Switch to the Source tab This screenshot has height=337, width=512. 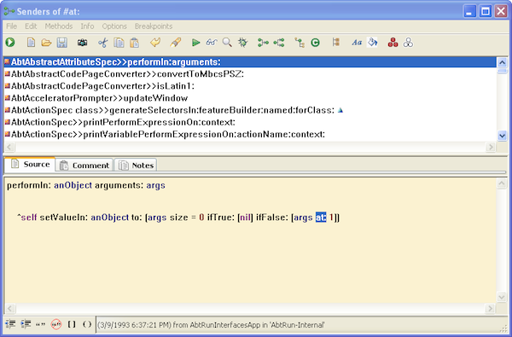pyautogui.click(x=30, y=164)
